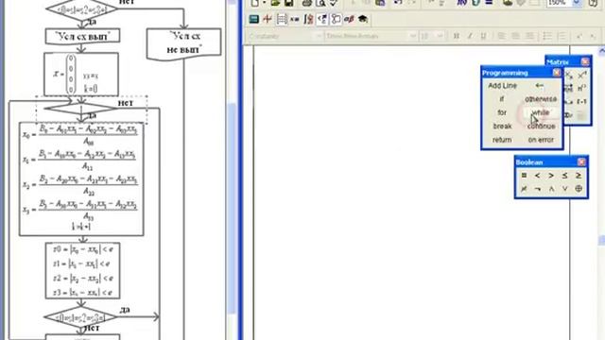Open the style dropdown showing Constants

coord(319,36)
